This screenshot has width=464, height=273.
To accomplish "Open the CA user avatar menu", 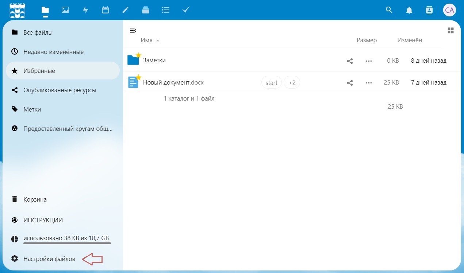I will click(449, 10).
